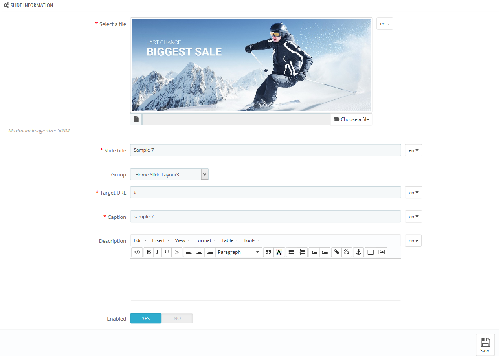The image size is (499, 356).
Task: Open language dropdown next to file selector
Action: coord(385,24)
